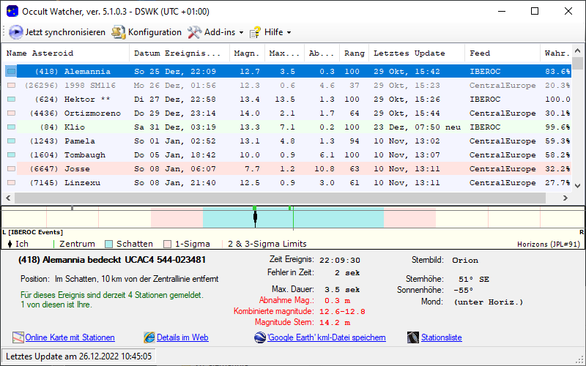The height and width of the screenshot is (366, 586).
Task: Click the cyan Schatten legend swatch
Action: tap(109, 244)
